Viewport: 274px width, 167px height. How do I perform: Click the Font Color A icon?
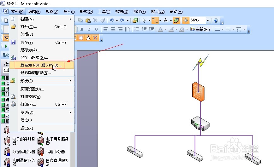point(160,29)
